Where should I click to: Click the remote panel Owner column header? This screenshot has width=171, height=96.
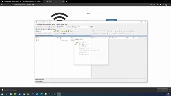(135, 38)
